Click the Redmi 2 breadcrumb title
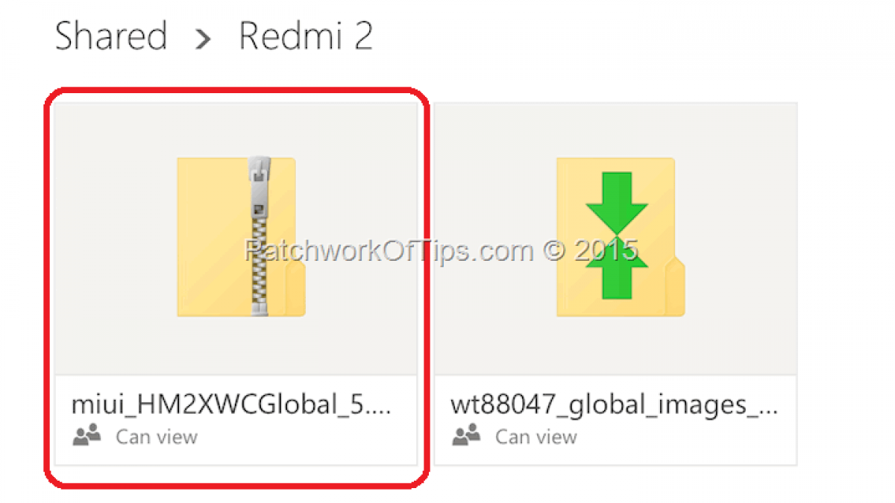The height and width of the screenshot is (503, 895). coord(306,36)
